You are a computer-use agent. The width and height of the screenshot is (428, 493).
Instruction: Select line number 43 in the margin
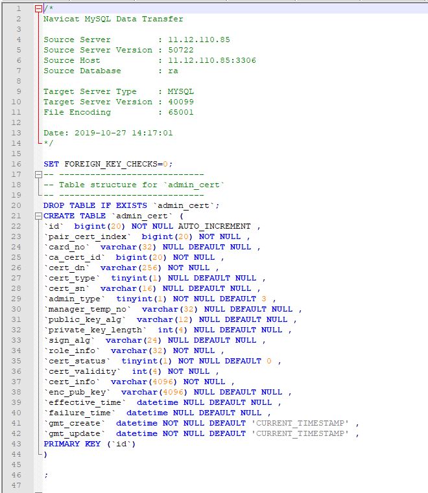[x=16, y=444]
